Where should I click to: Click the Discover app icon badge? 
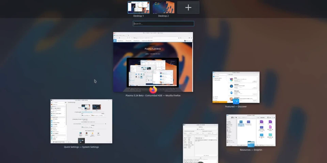point(236,101)
